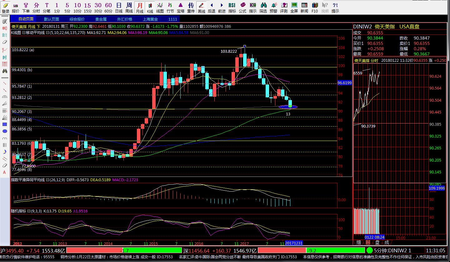Select the blue rectangle drawing tool
Viewport: 450px width, 262px height.
5,124
